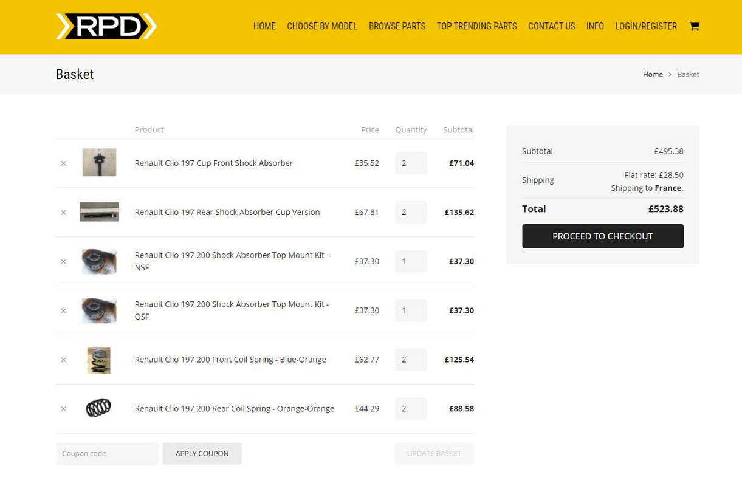Edit quantity for Front Shock Absorber

(x=411, y=163)
